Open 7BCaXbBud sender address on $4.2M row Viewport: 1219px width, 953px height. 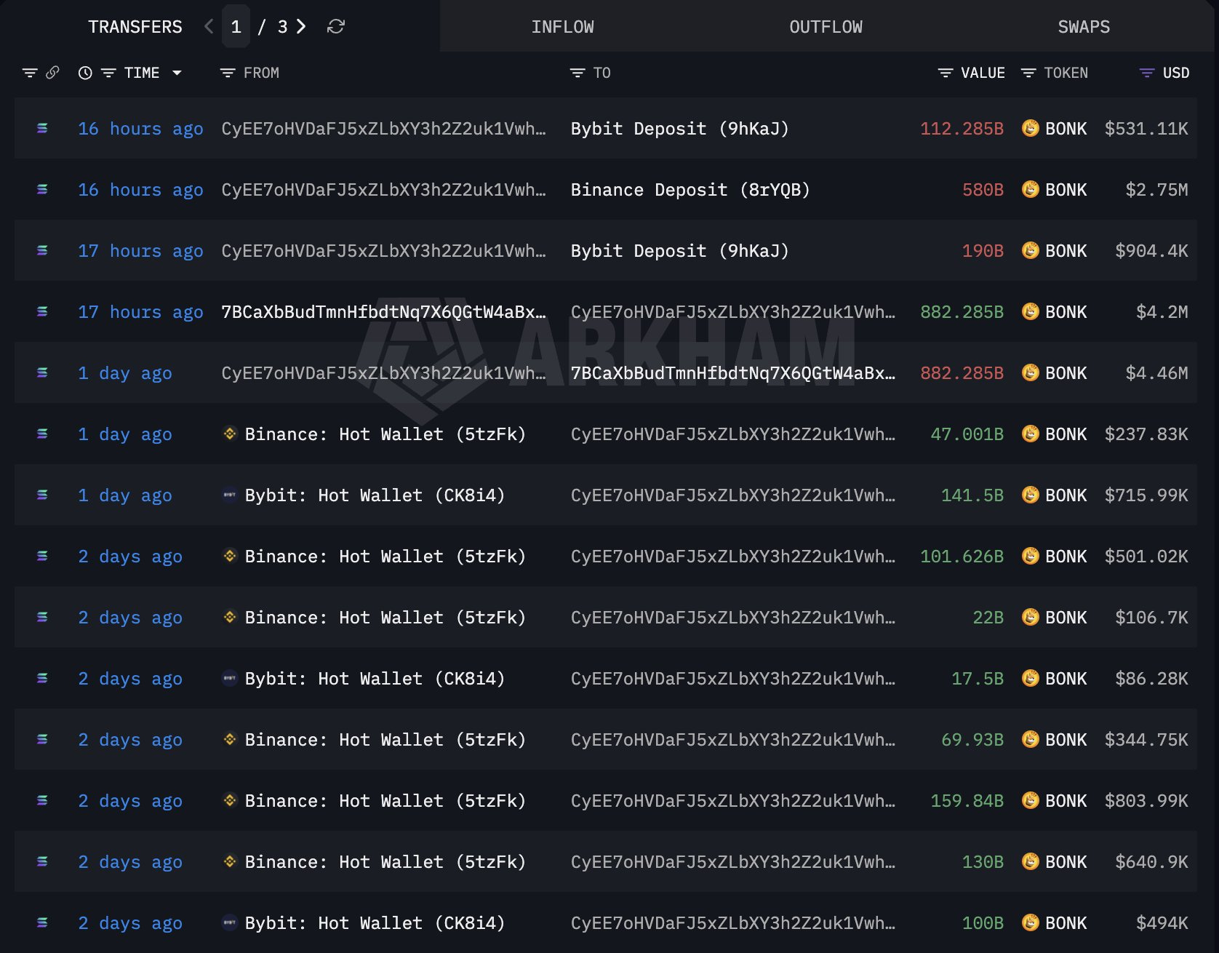(383, 312)
